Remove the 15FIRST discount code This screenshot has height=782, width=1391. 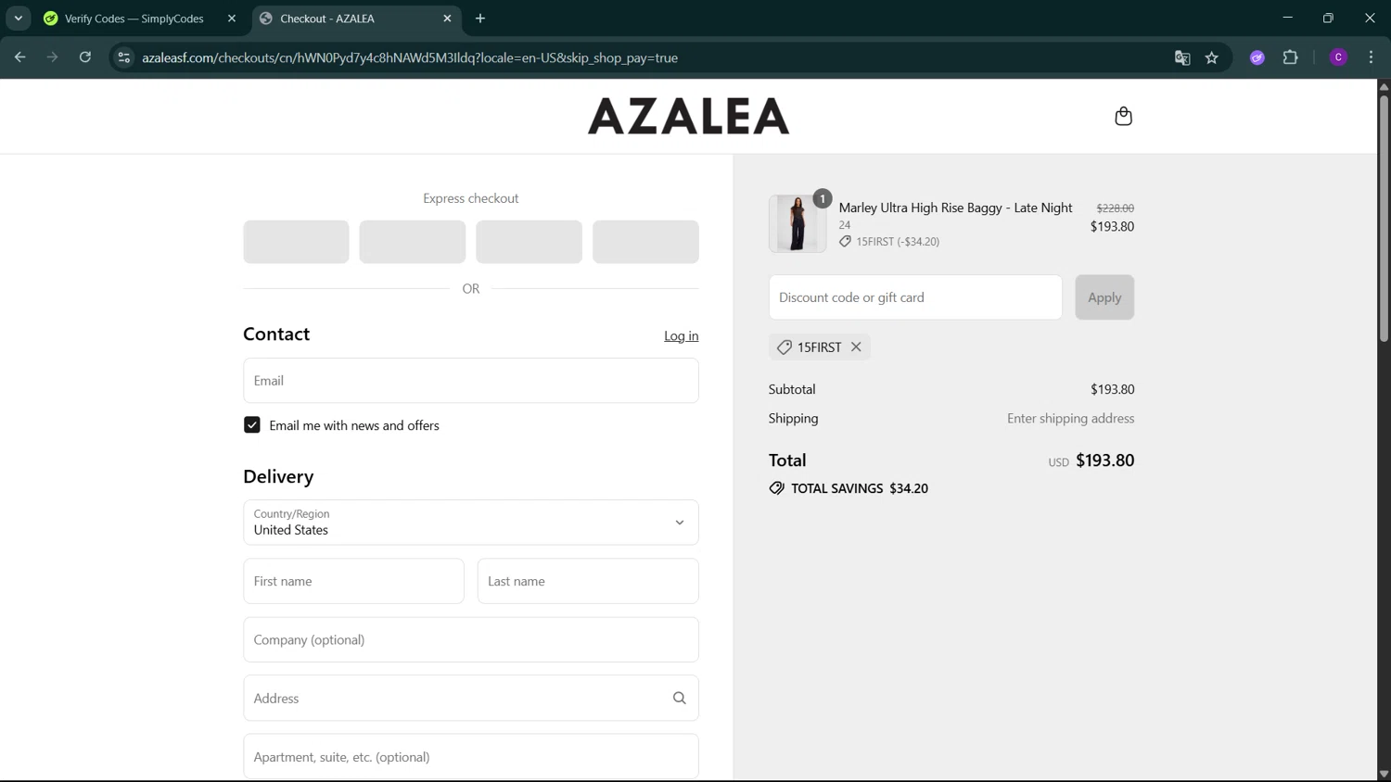856,347
